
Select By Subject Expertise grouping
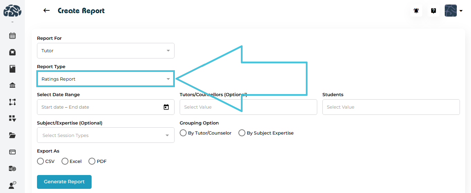[242, 133]
